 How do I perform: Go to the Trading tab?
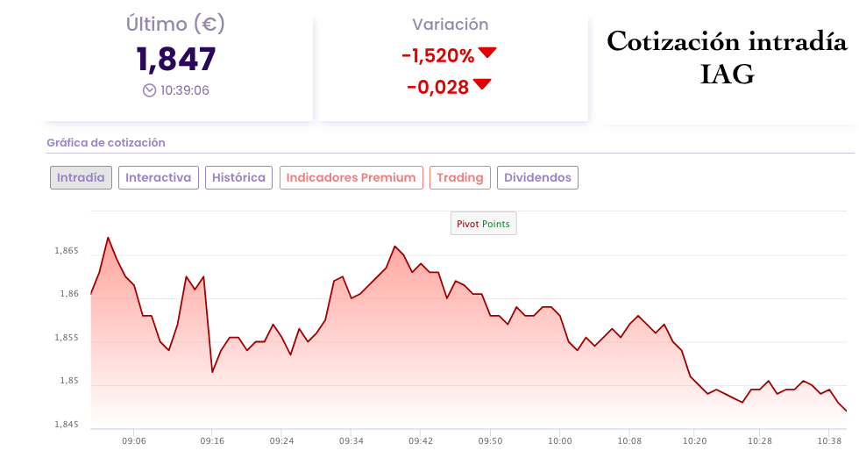click(x=460, y=178)
